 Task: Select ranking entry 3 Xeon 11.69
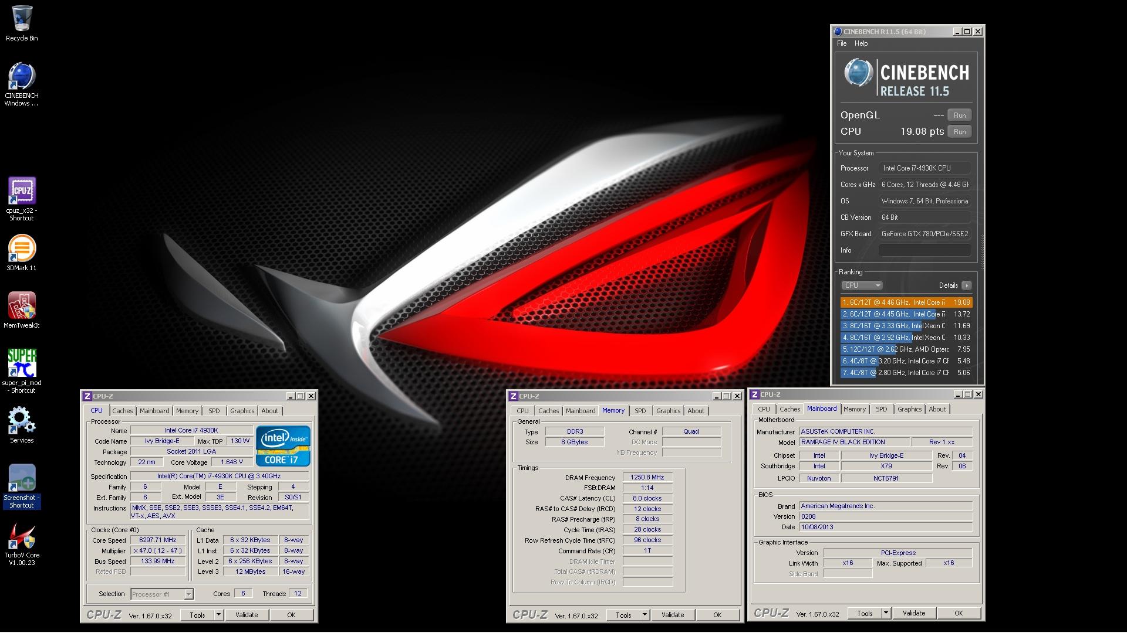tap(906, 326)
